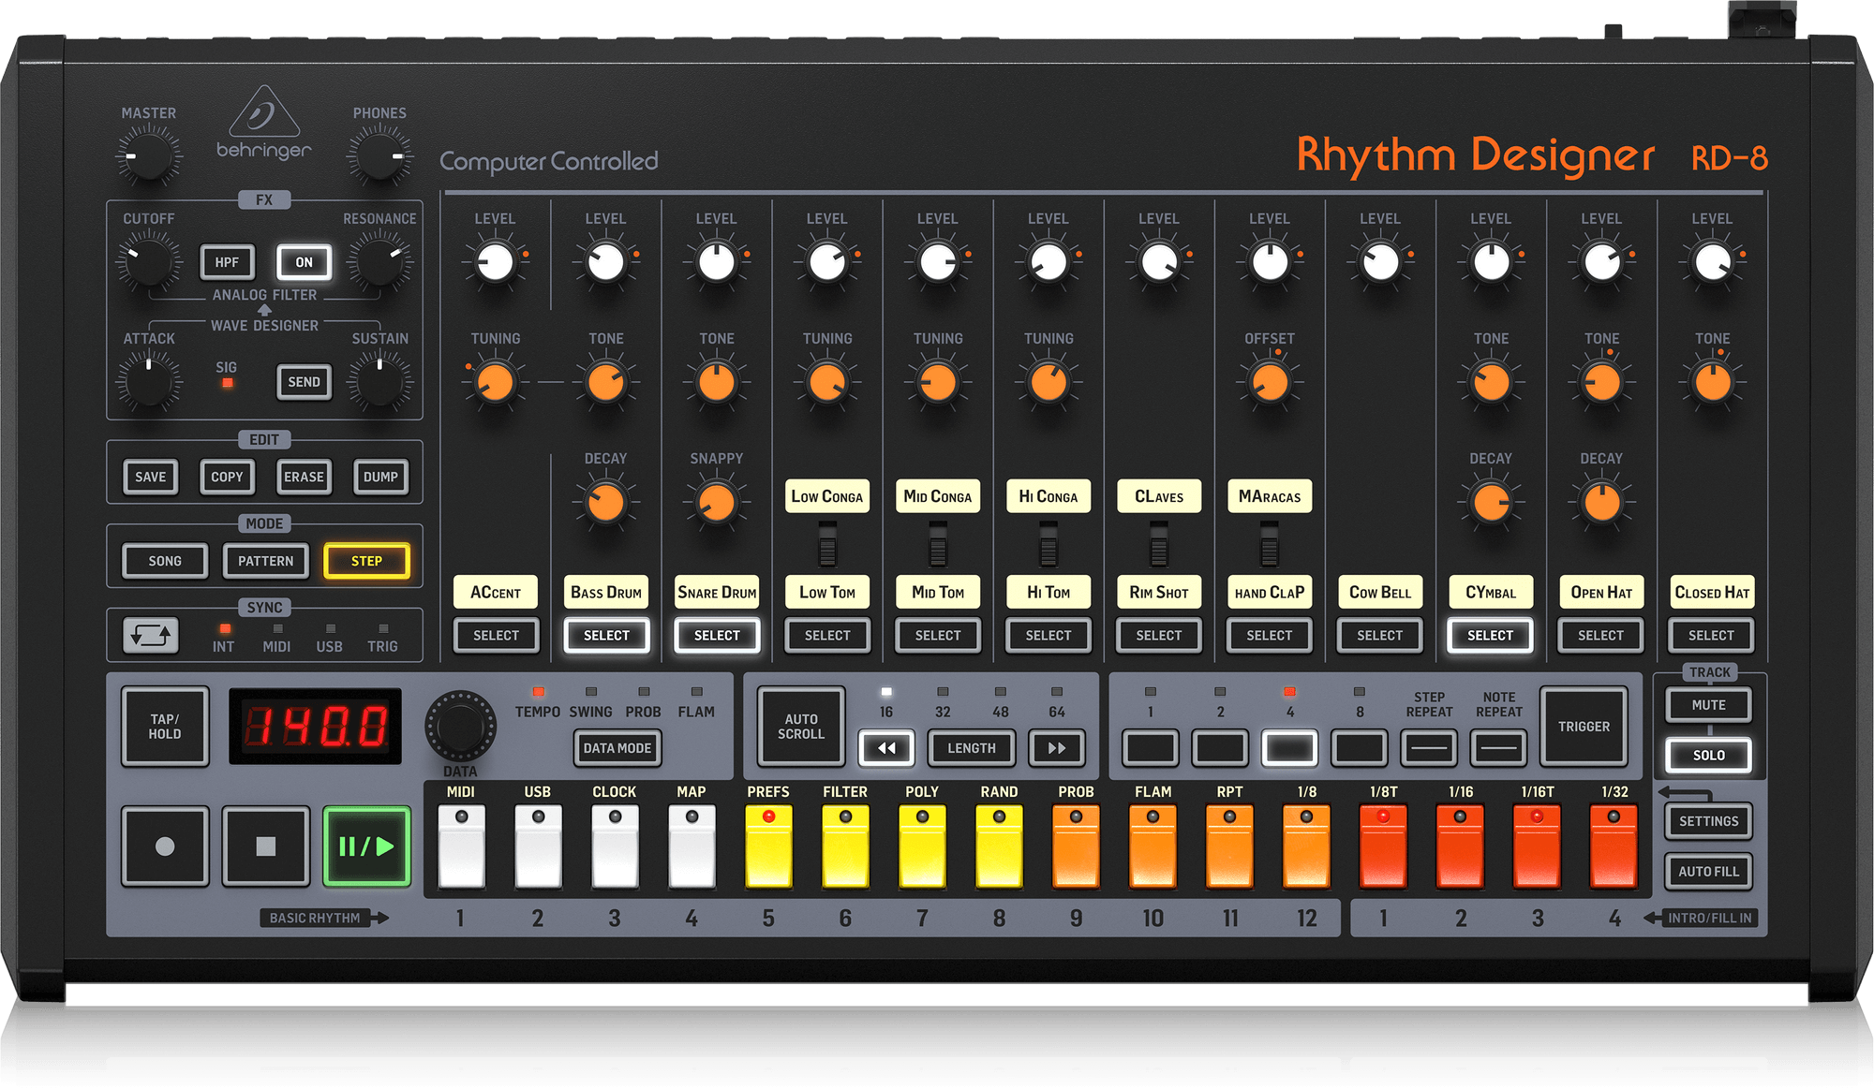
Task: Toggle the track Mute button
Action: [1708, 705]
